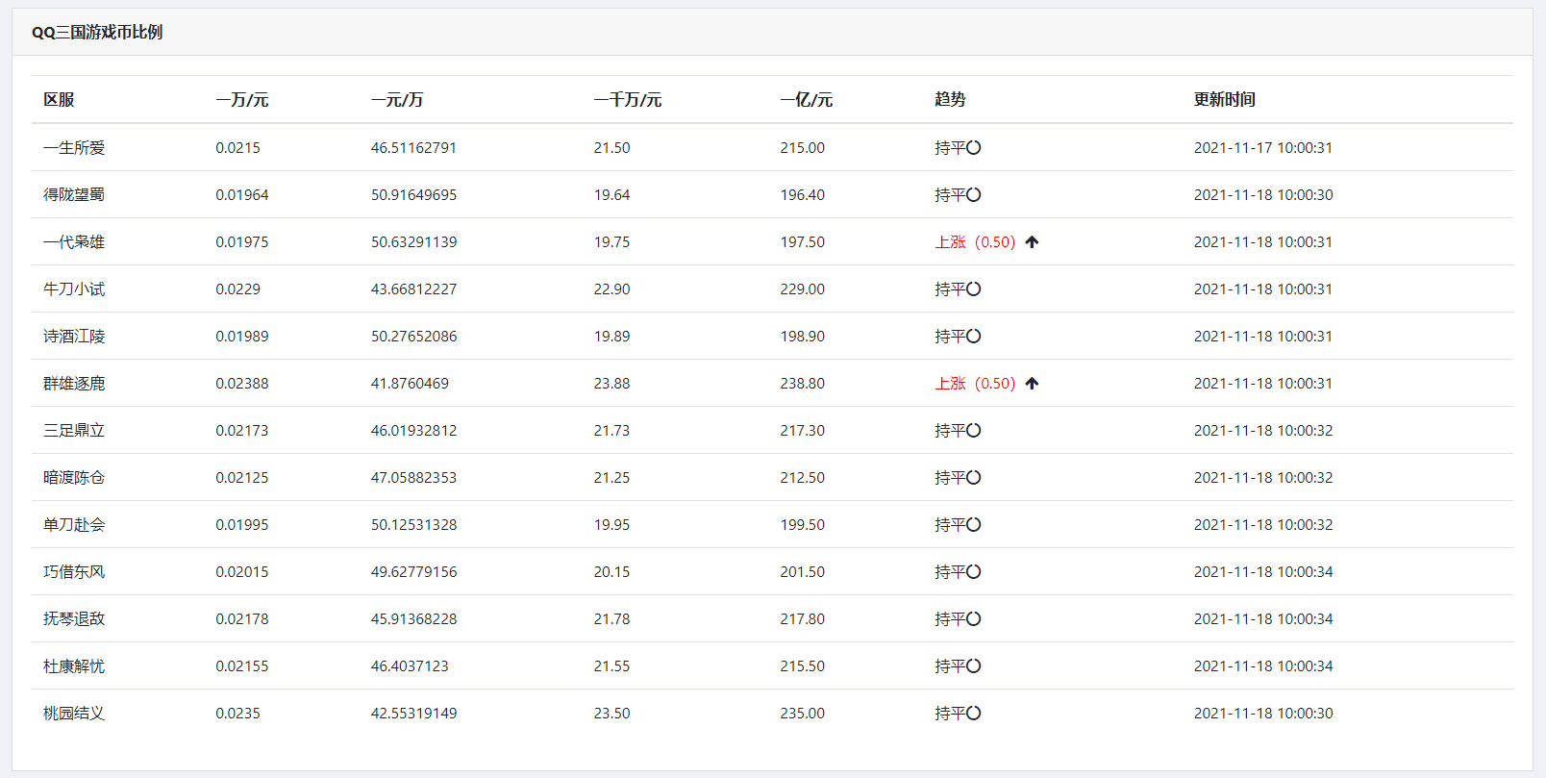Click the 持平 circle icon for 巧借东风
The image size is (1546, 778).
click(x=974, y=572)
